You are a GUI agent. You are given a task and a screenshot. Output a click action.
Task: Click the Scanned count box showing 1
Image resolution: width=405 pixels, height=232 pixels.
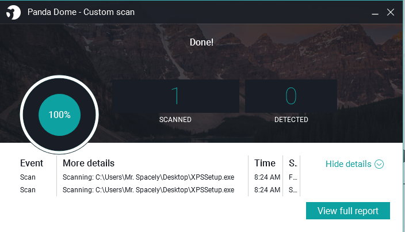pyautogui.click(x=175, y=96)
